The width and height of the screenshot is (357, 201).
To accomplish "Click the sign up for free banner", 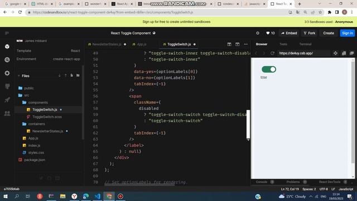I will (x=176, y=22).
